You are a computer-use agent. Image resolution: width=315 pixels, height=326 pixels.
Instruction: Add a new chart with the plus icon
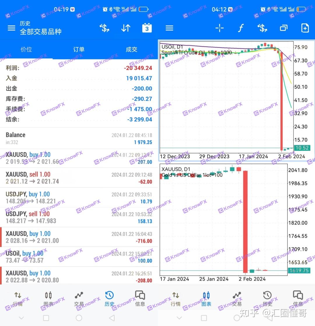(304, 28)
